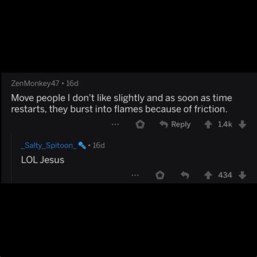
Task: Select the LOL Jesus reply text
Action: (x=43, y=160)
